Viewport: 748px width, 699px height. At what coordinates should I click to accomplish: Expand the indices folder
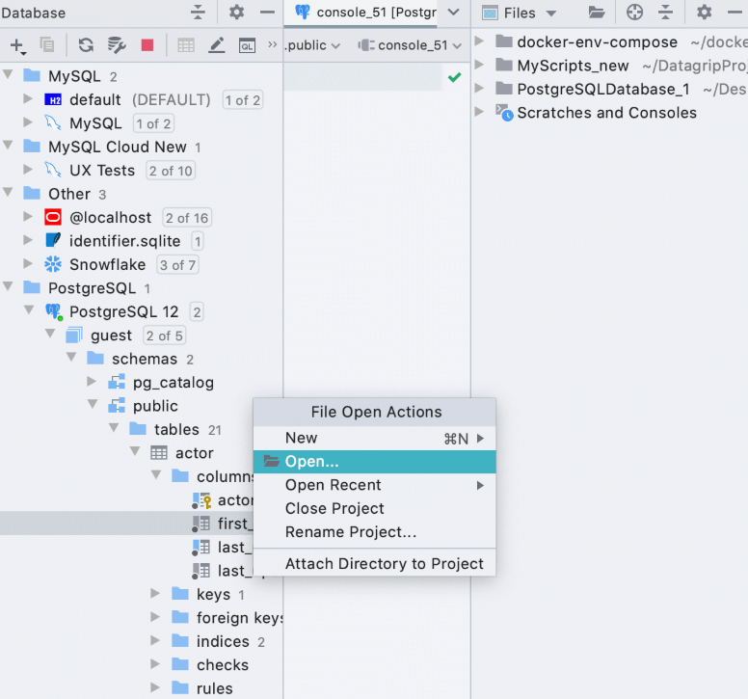point(155,640)
